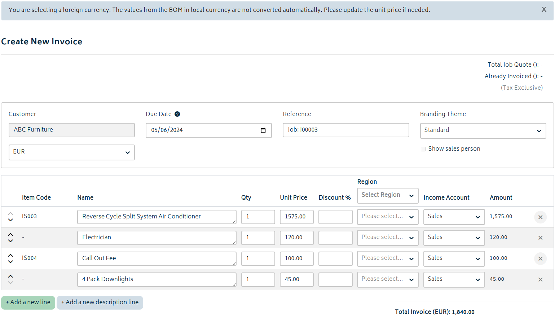This screenshot has width=555, height=315.
Task: Toggle the Show sales person checkbox
Action: coord(423,149)
